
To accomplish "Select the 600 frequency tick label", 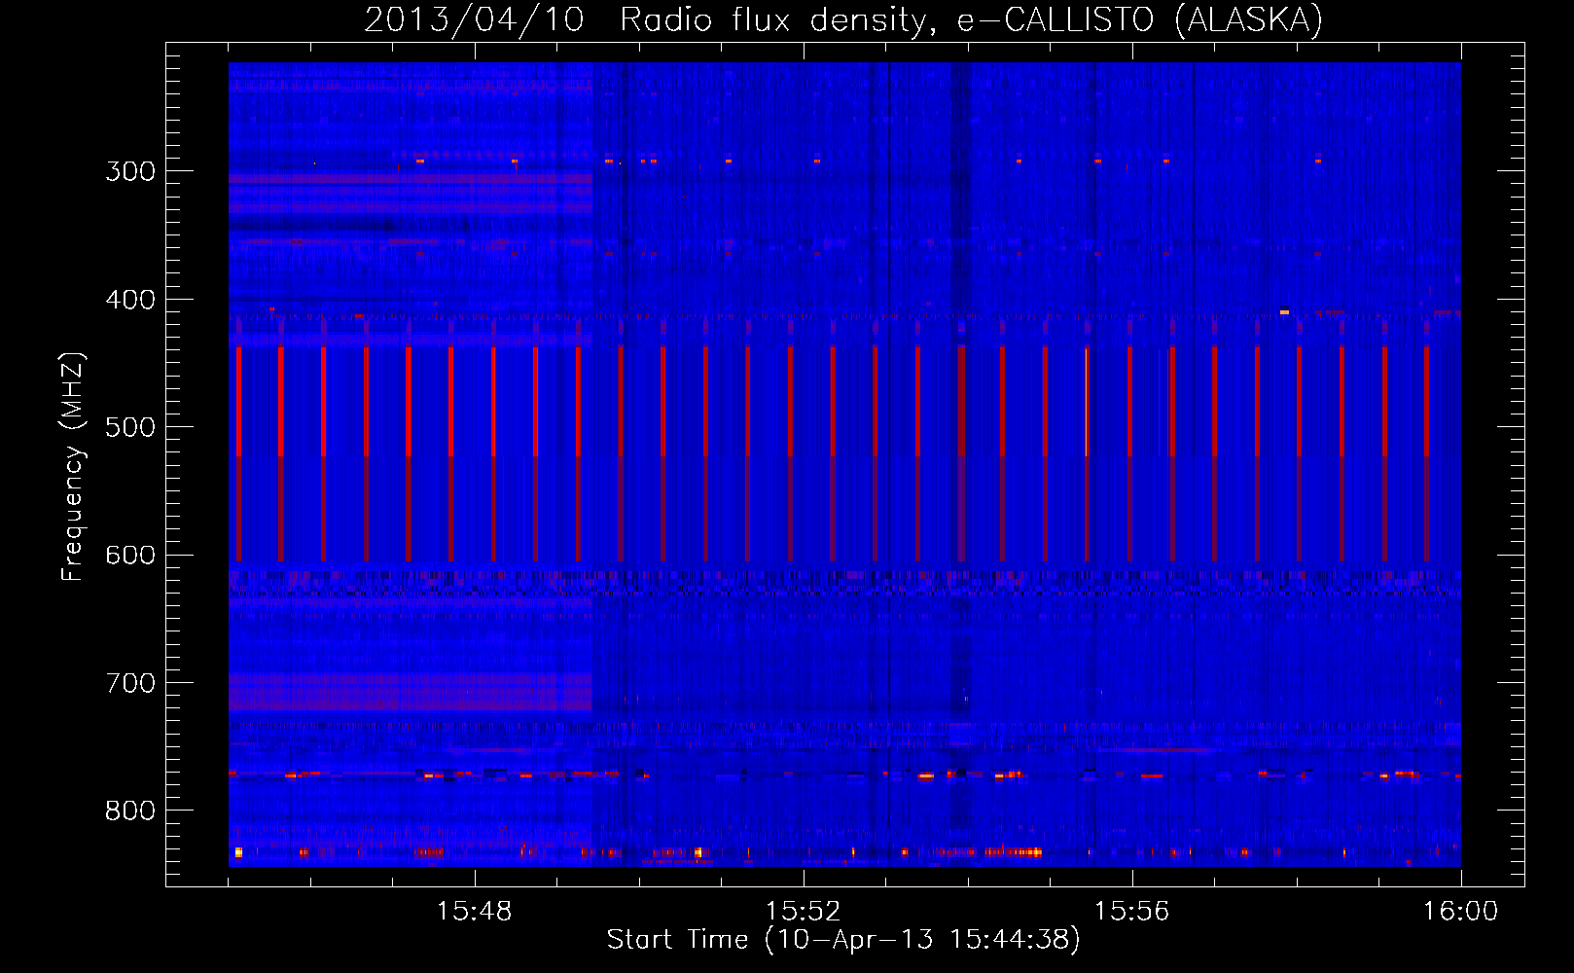I will 130,556.
